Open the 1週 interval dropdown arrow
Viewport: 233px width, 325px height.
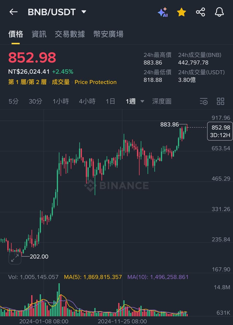pos(142,101)
